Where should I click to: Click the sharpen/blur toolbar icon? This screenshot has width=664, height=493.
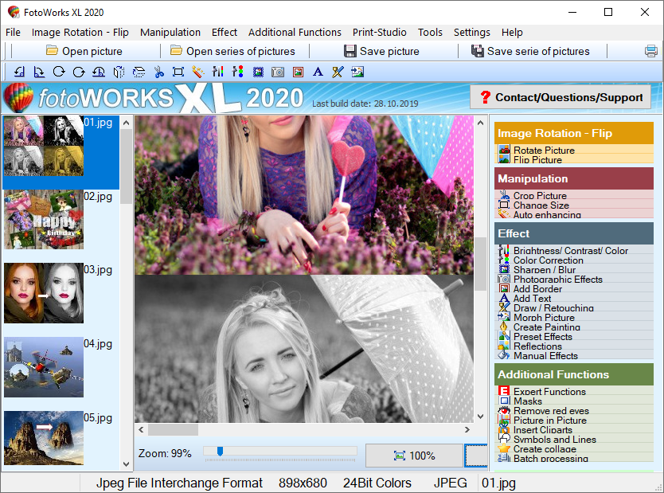[258, 72]
